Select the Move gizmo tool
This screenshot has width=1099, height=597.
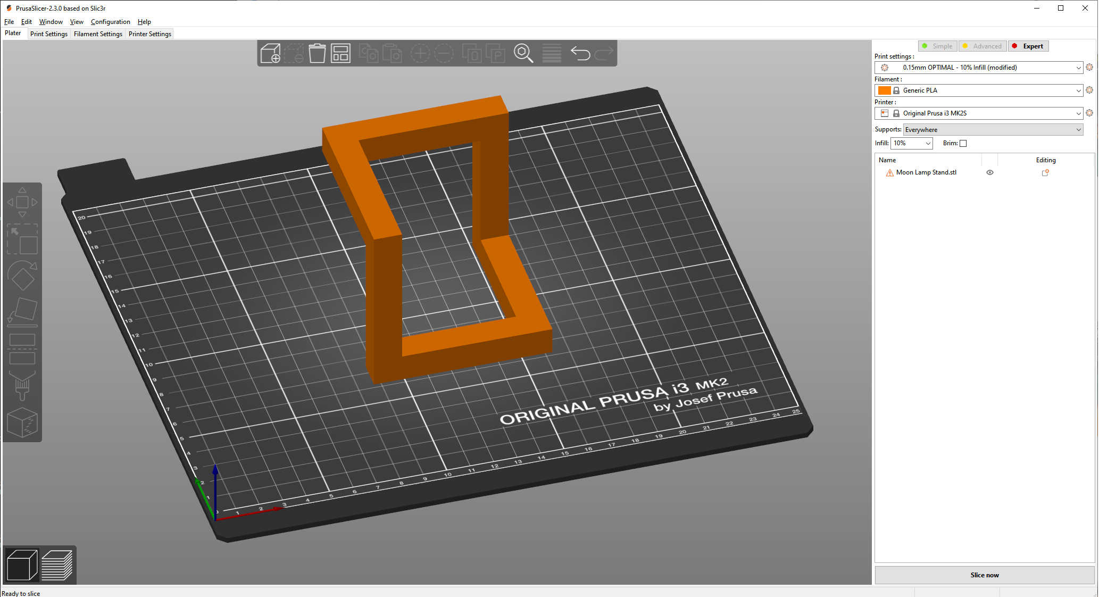22,202
